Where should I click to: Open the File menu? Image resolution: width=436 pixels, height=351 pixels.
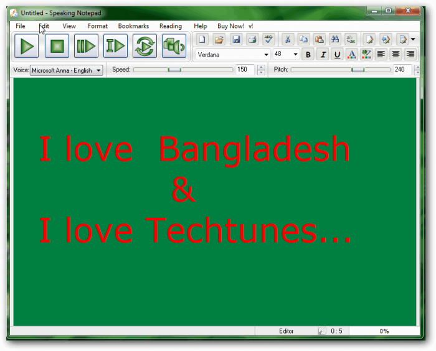click(x=21, y=26)
